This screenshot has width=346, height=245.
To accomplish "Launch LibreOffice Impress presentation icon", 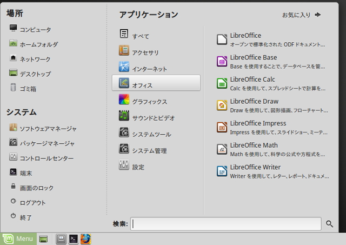I will (x=222, y=127).
